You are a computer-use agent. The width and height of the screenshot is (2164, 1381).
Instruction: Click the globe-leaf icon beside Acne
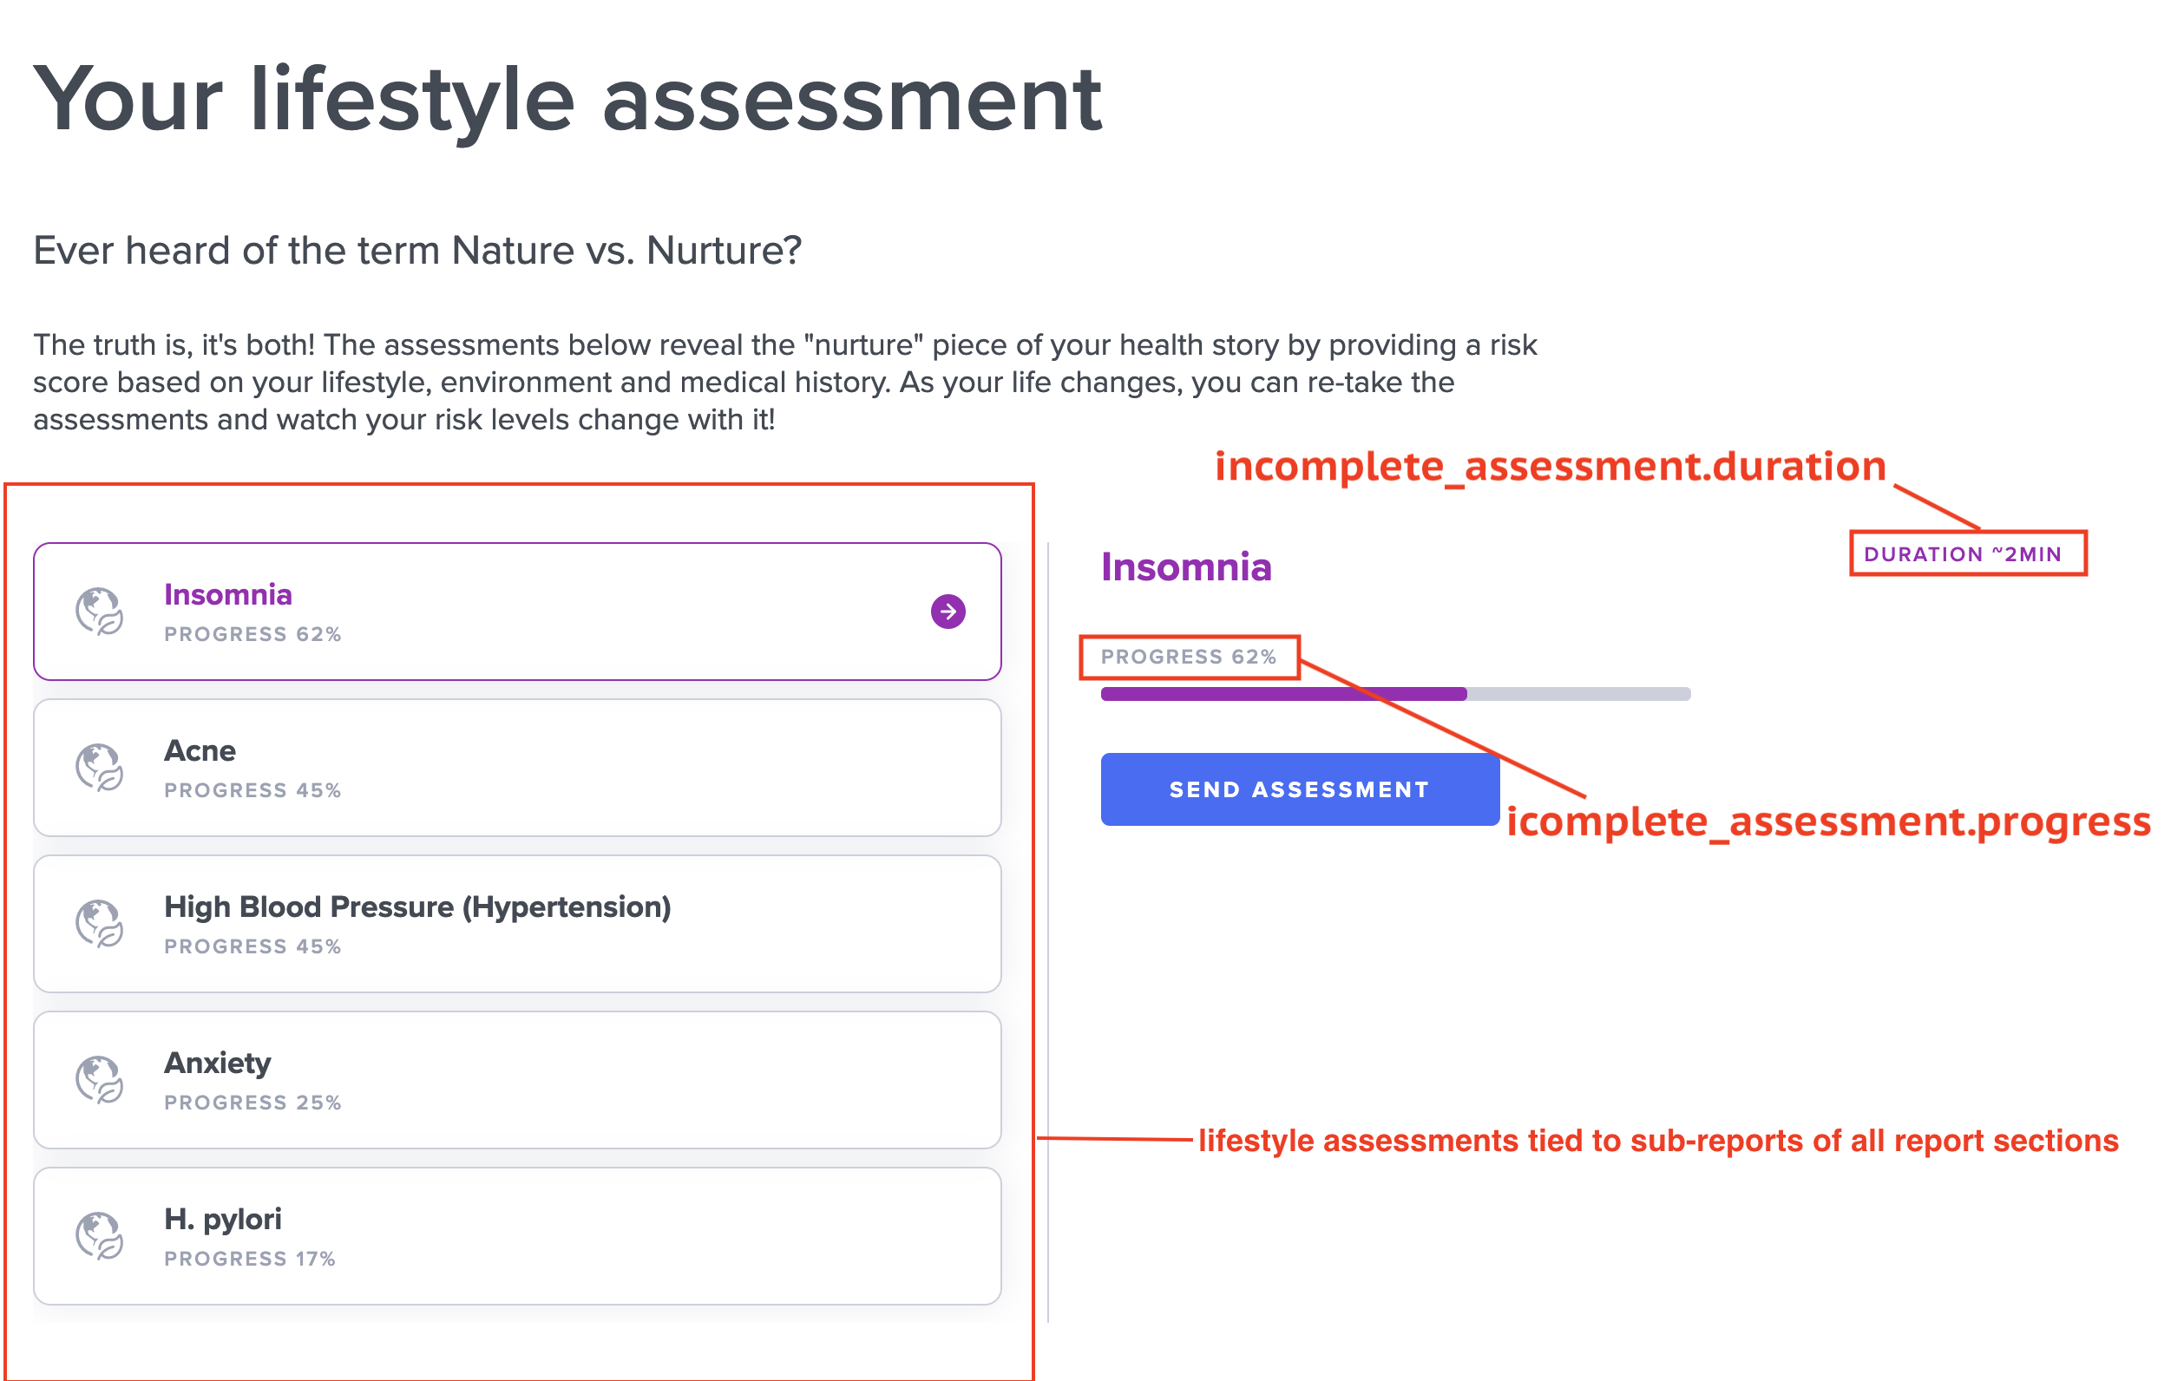coord(99,768)
